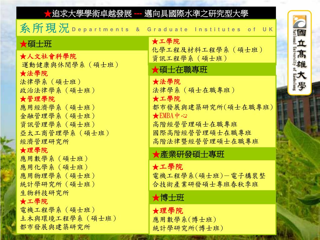This screenshot has height=240, width=320.
Task: Select the 系所現況 heading
Action: (44, 28)
